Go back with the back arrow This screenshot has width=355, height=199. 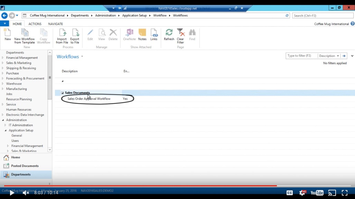pyautogui.click(x=4, y=15)
